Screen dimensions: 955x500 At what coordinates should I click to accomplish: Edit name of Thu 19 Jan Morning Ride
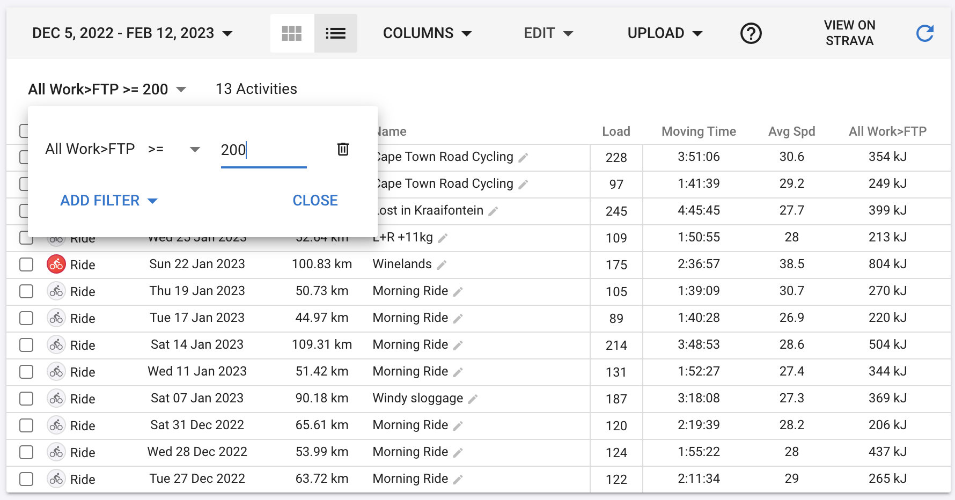[458, 292]
